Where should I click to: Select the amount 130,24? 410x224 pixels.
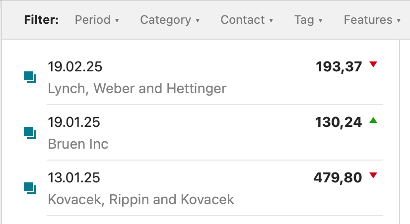[x=339, y=122]
